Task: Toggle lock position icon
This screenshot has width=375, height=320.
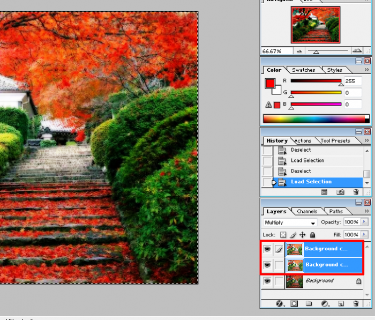Action: click(x=303, y=235)
